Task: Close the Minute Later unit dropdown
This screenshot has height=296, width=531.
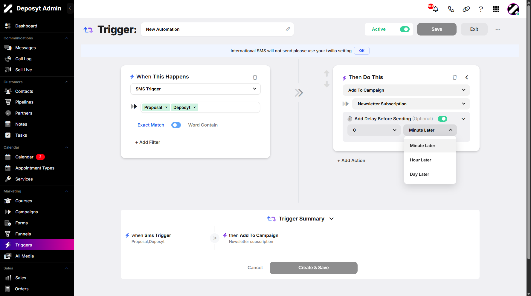Action: coord(430,130)
